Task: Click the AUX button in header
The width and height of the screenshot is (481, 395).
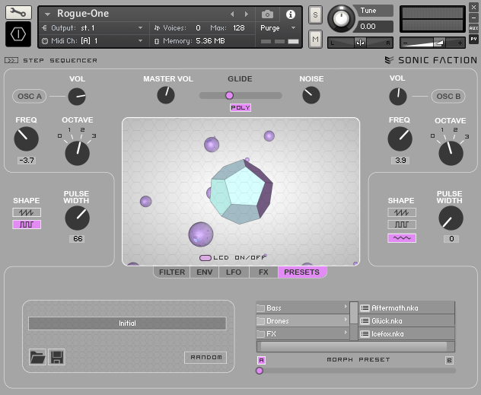Action: 473,28
